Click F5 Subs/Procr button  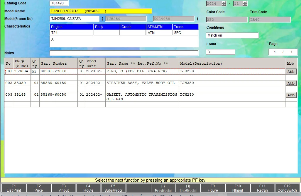pyautogui.click(x=113, y=188)
